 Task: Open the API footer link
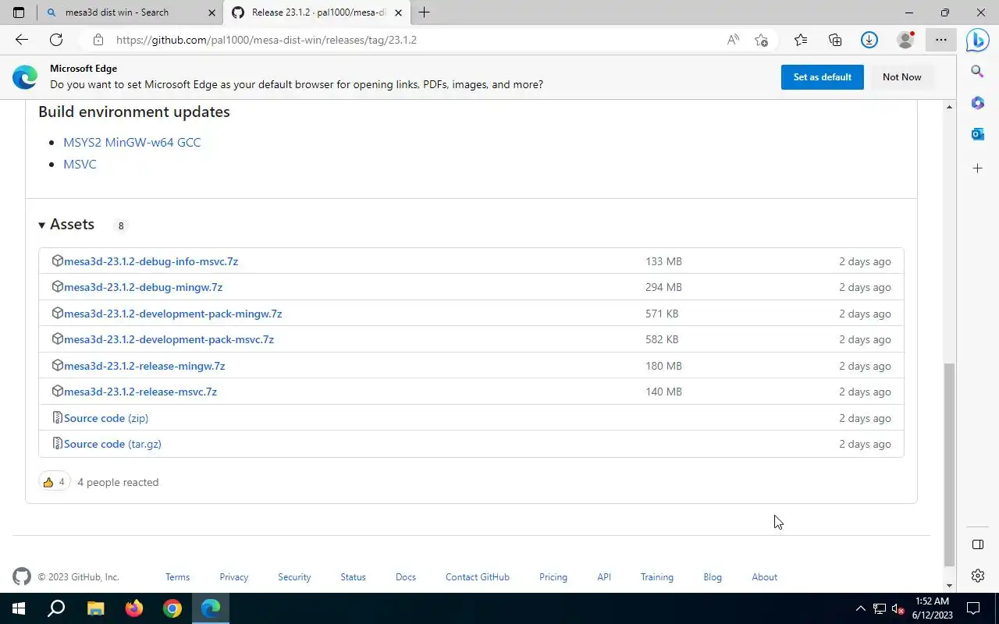[x=604, y=577]
